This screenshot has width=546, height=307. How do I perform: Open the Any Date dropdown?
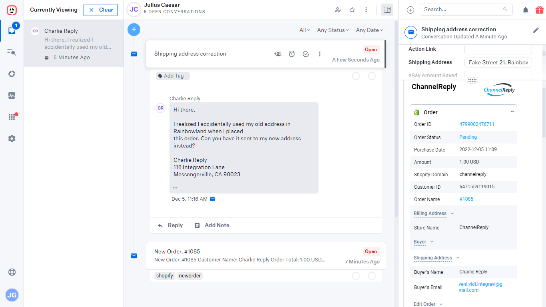pyautogui.click(x=369, y=30)
